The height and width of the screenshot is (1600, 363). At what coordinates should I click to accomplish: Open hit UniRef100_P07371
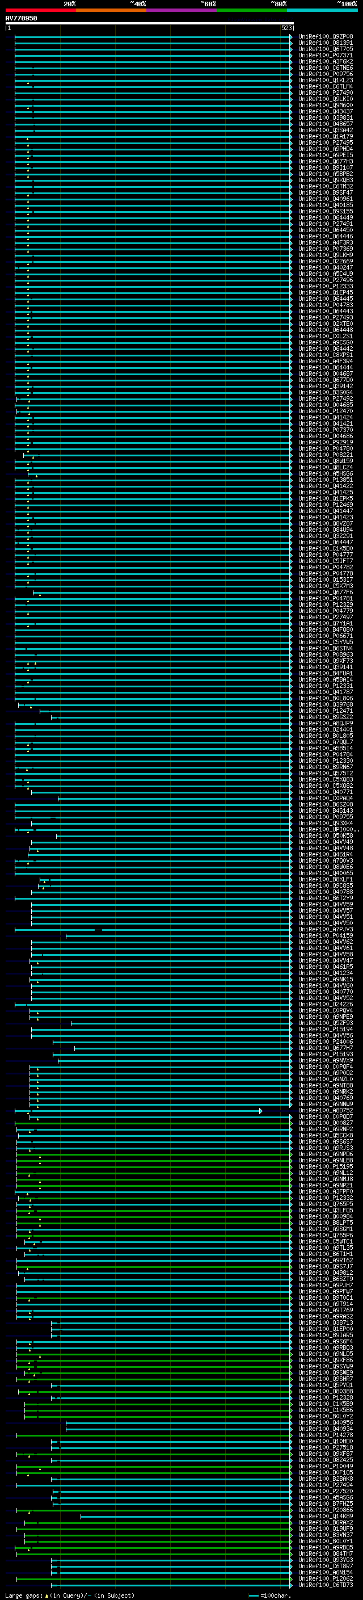(x=326, y=55)
